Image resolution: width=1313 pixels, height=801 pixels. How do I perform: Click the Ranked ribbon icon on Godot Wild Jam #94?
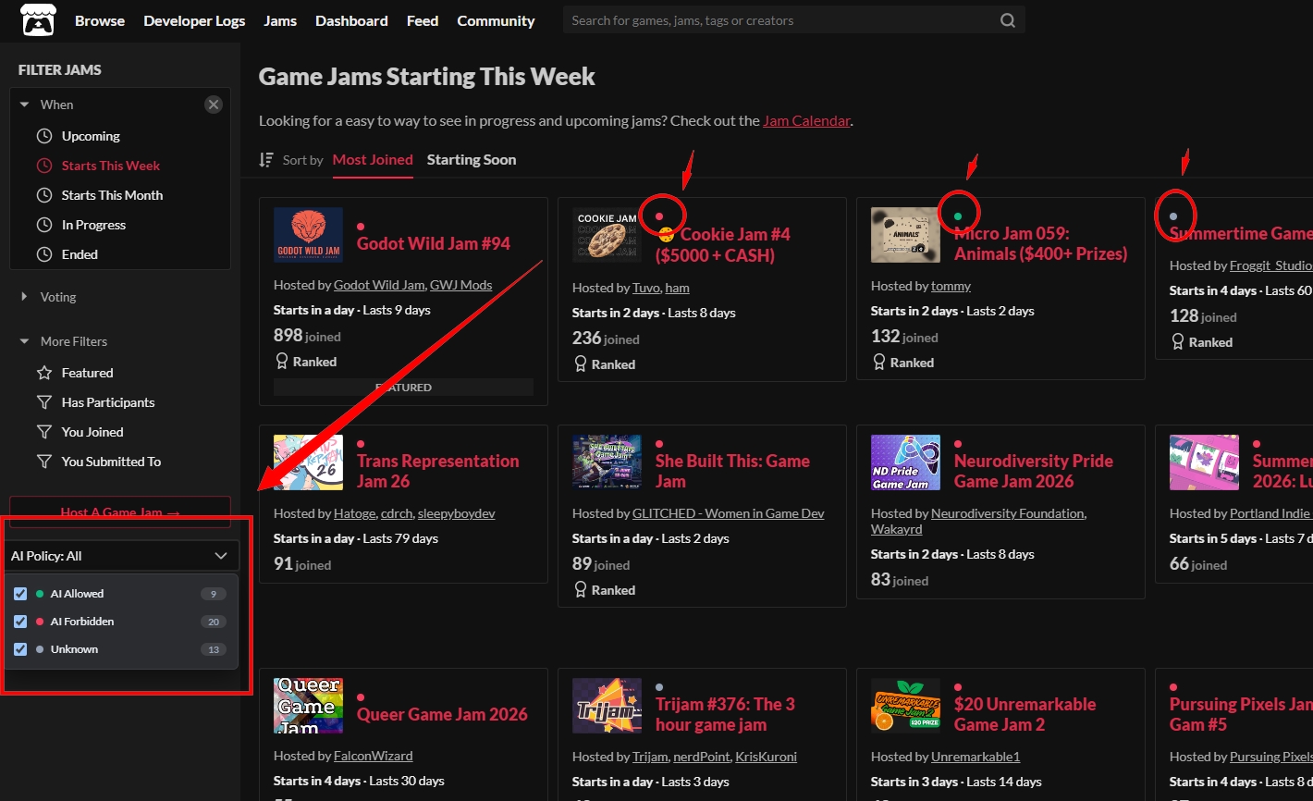pyautogui.click(x=282, y=362)
